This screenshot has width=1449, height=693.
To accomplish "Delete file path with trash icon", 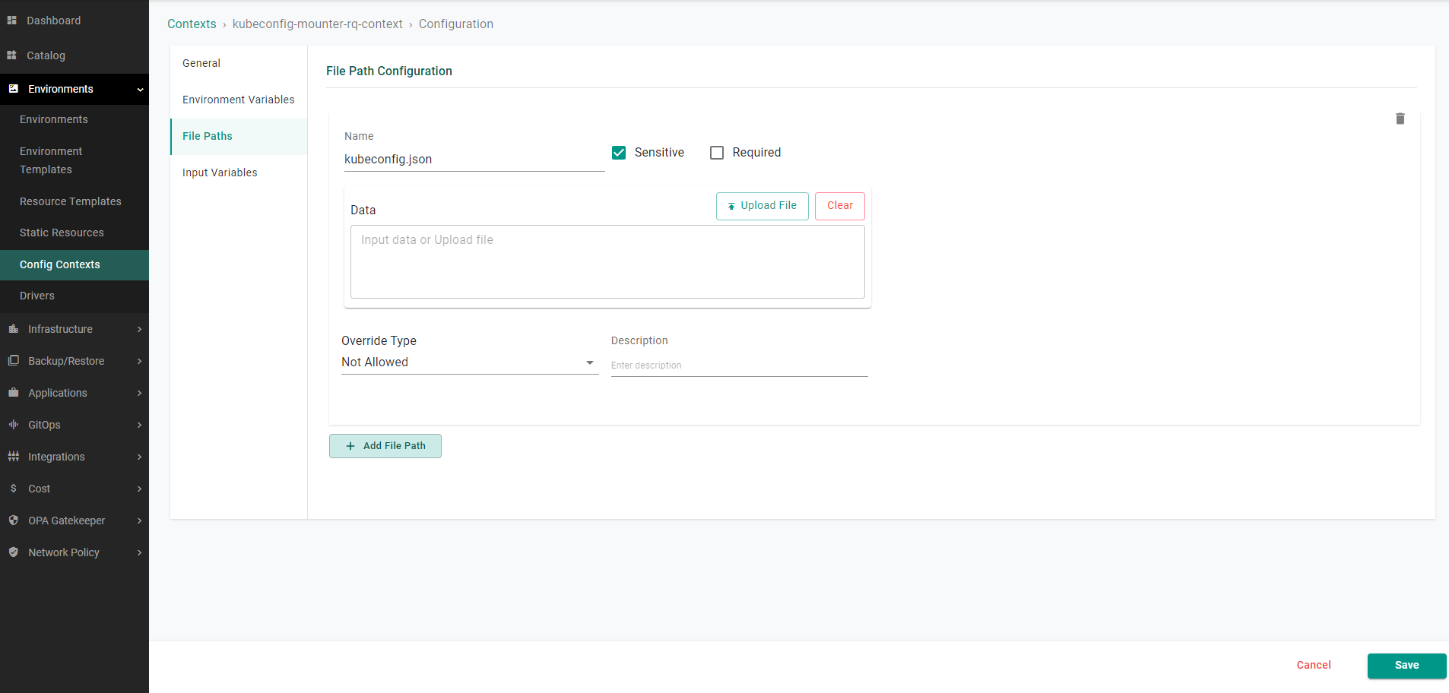I will tap(1400, 119).
